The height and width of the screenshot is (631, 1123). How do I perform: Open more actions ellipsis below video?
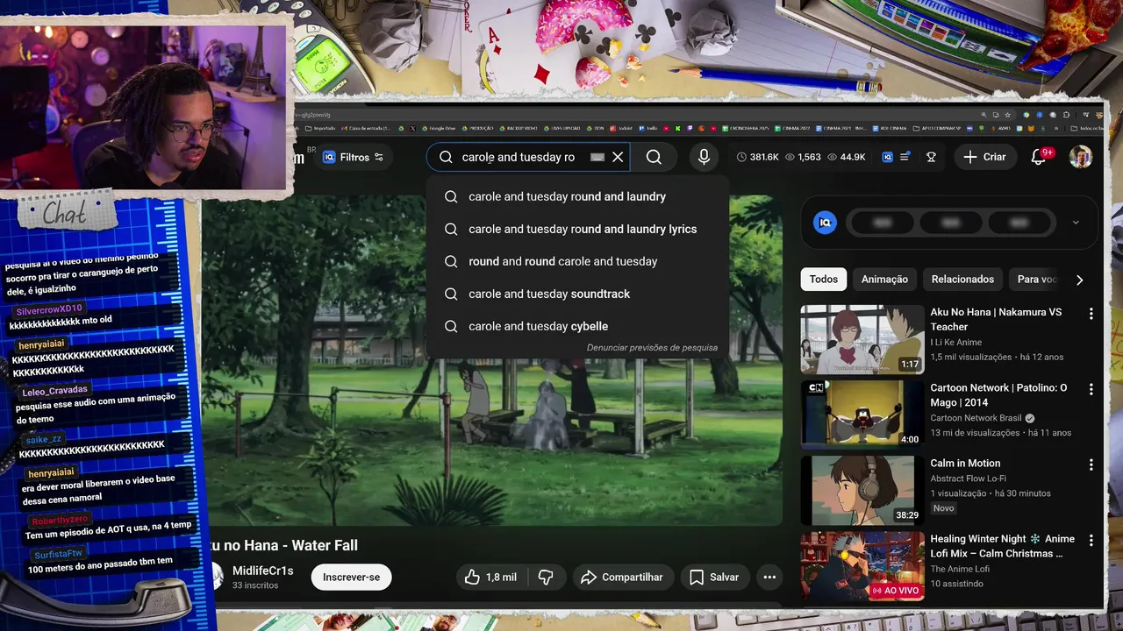tap(769, 577)
